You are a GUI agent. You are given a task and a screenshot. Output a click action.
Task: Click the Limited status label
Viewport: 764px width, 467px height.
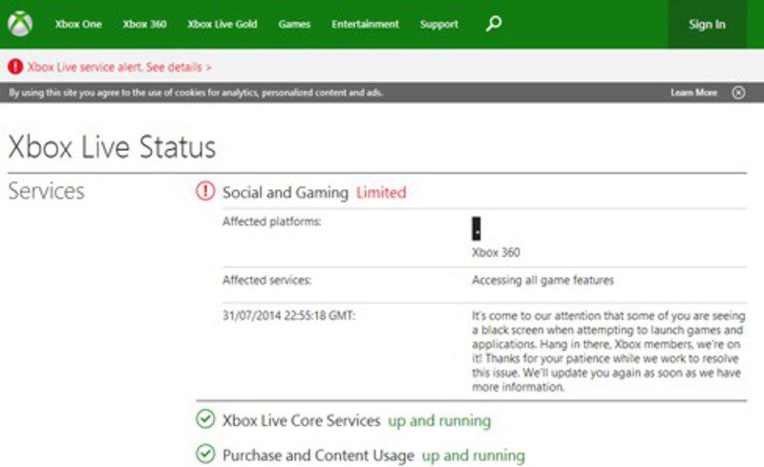point(381,193)
